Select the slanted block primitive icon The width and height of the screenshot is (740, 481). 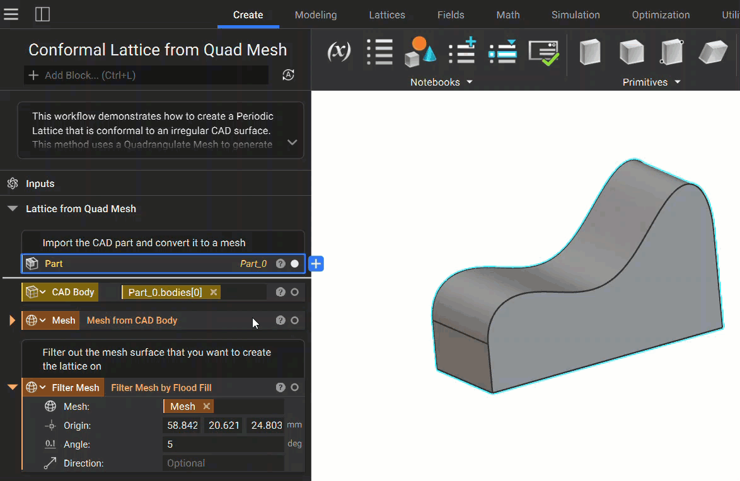pos(713,52)
